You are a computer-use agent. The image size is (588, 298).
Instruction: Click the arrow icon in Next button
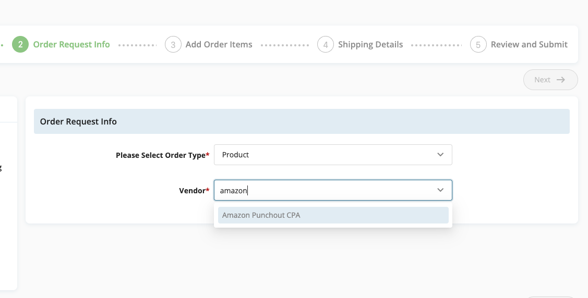click(561, 80)
